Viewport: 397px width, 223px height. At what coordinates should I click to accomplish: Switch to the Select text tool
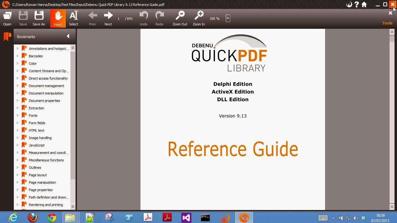tap(74, 18)
